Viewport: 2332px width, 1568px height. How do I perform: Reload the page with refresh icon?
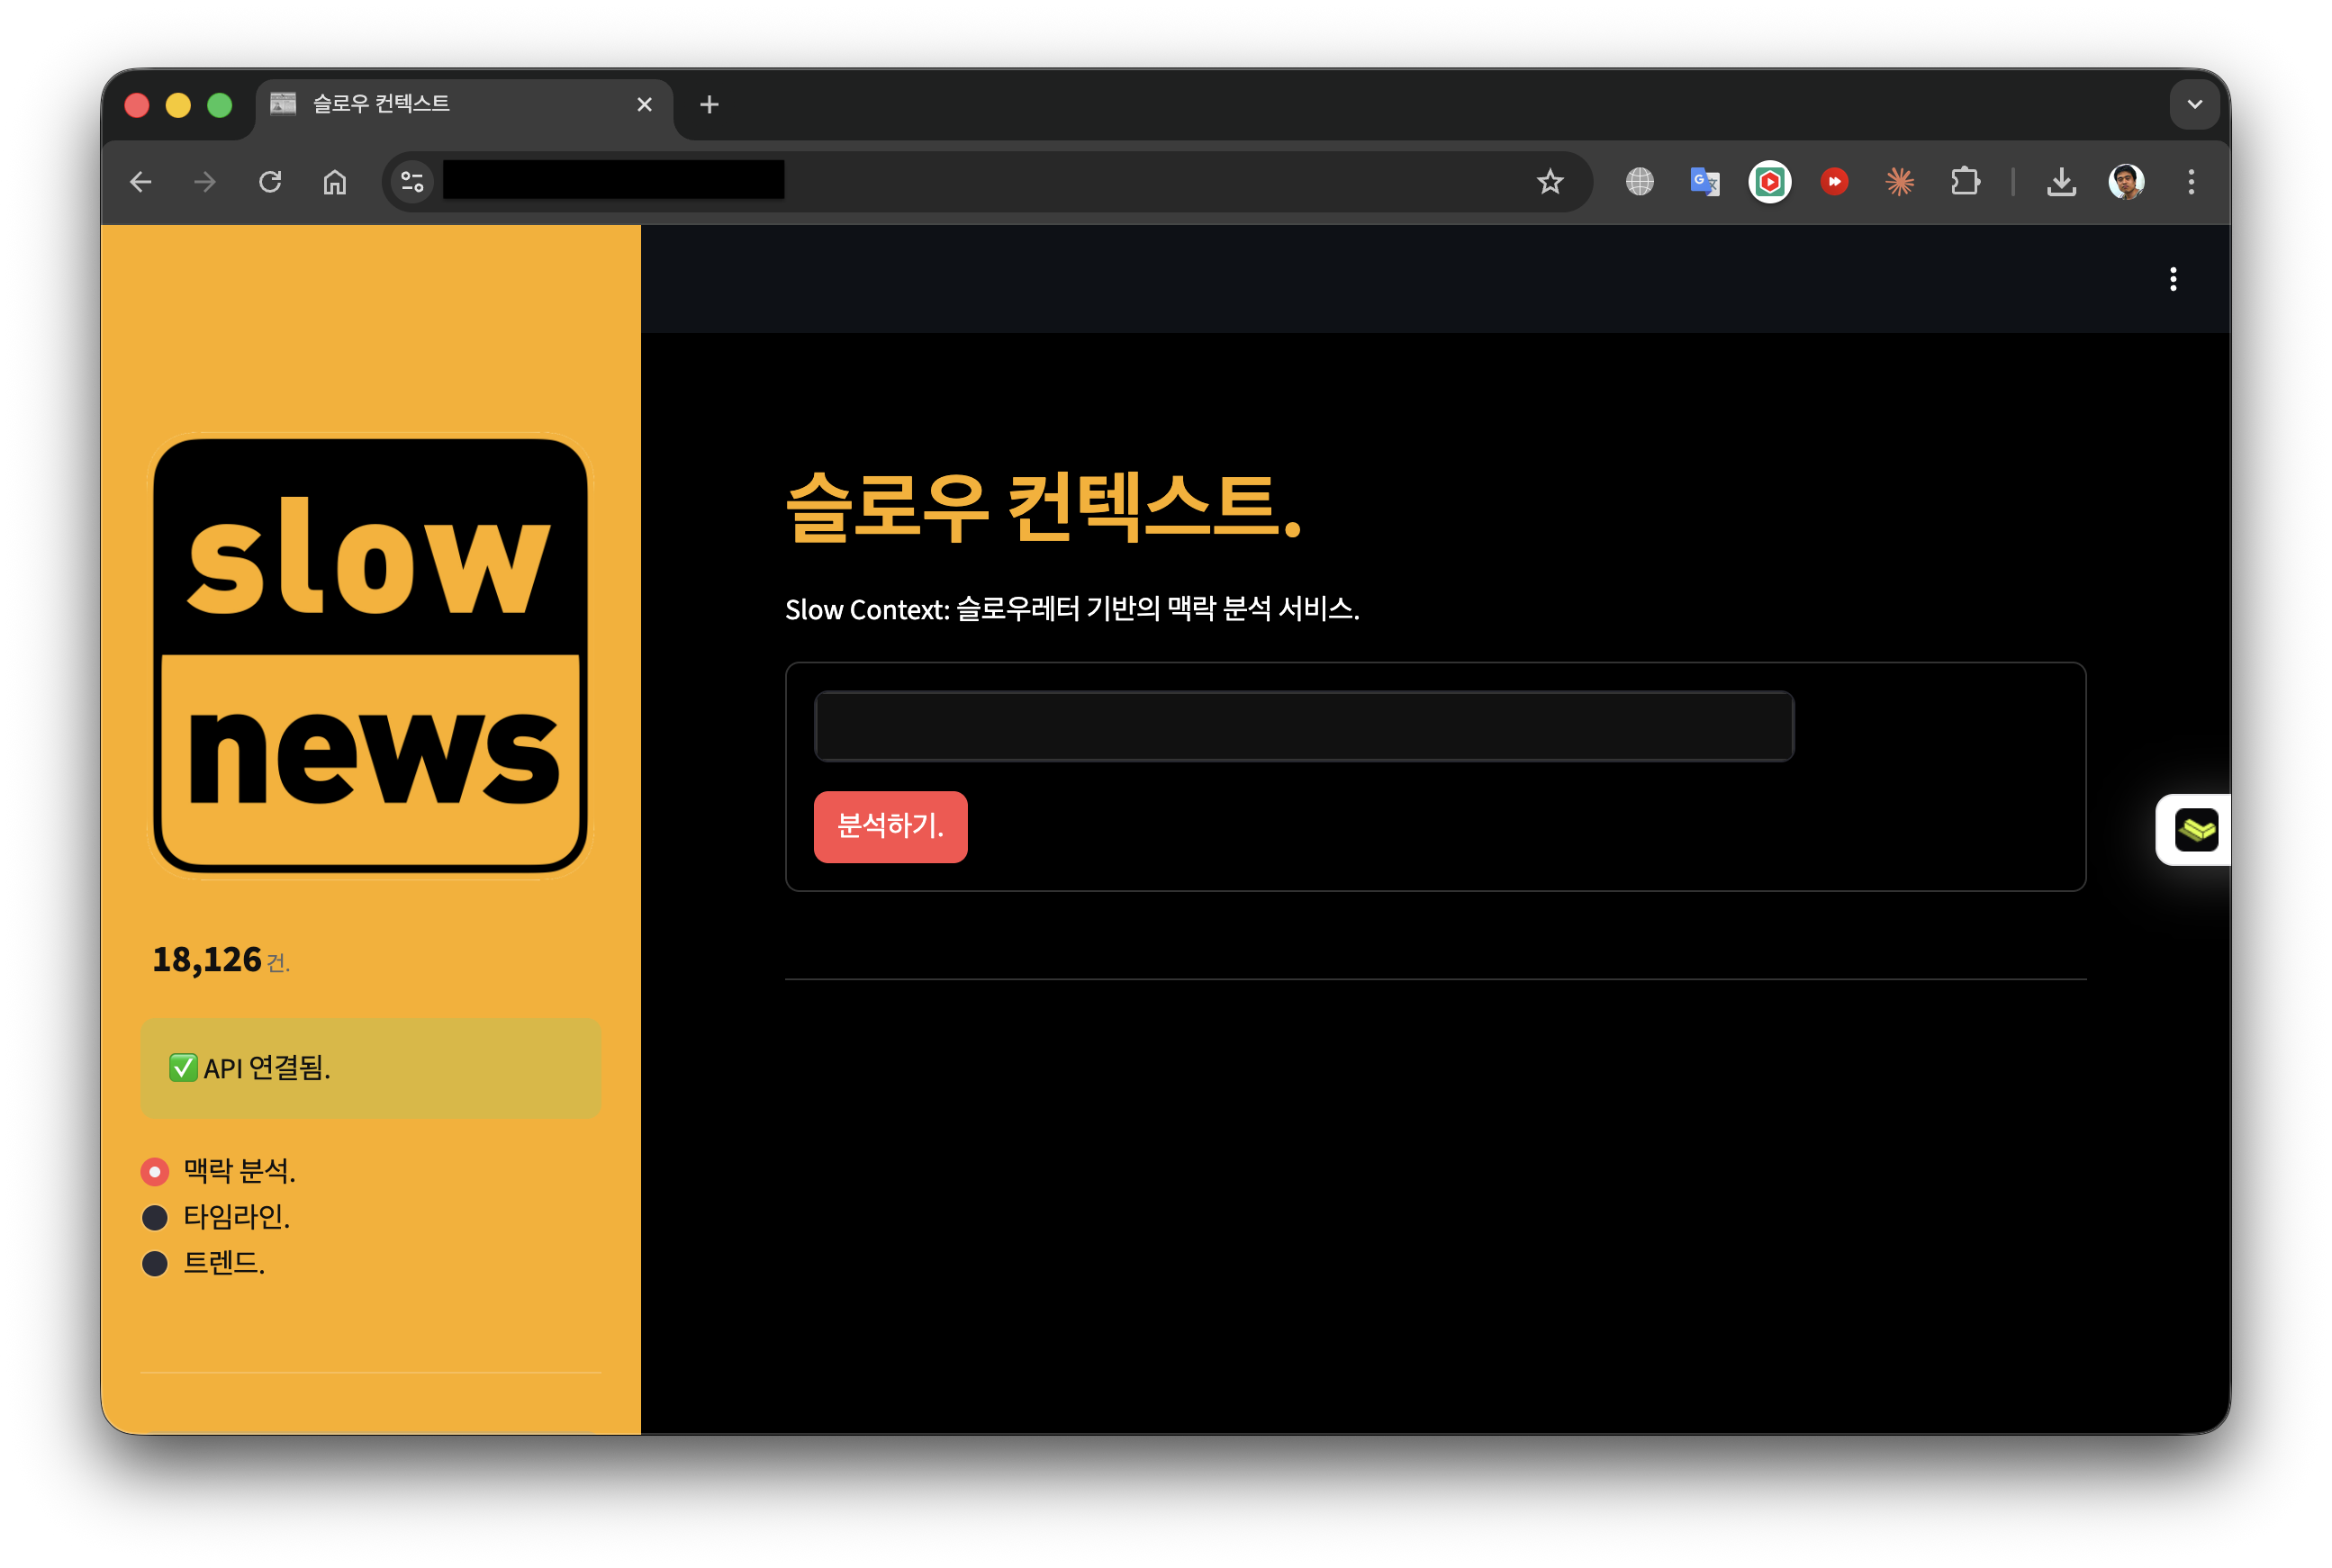[270, 182]
